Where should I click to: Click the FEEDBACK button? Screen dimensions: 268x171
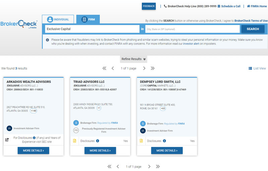pyautogui.click(x=149, y=6)
